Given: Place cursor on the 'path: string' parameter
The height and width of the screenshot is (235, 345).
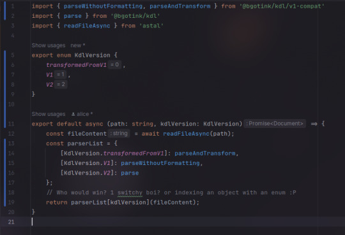Looking at the screenshot, I should coord(132,124).
